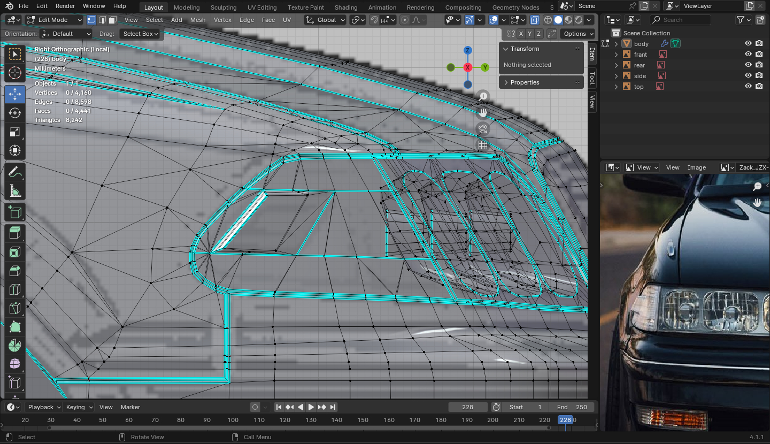Image resolution: width=770 pixels, height=444 pixels.
Task: Click the Start frame field
Action: [526, 407]
